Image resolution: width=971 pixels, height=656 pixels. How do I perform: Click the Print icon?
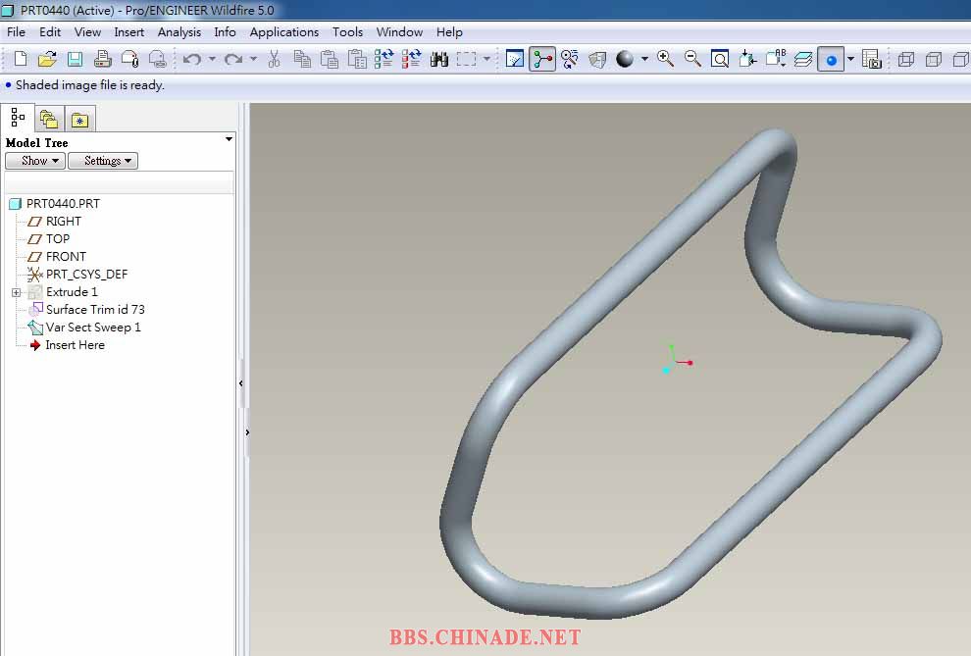102,60
